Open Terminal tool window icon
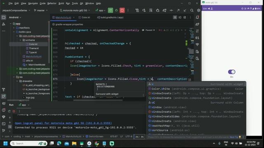264x148 pixels. click(x=4, y=124)
